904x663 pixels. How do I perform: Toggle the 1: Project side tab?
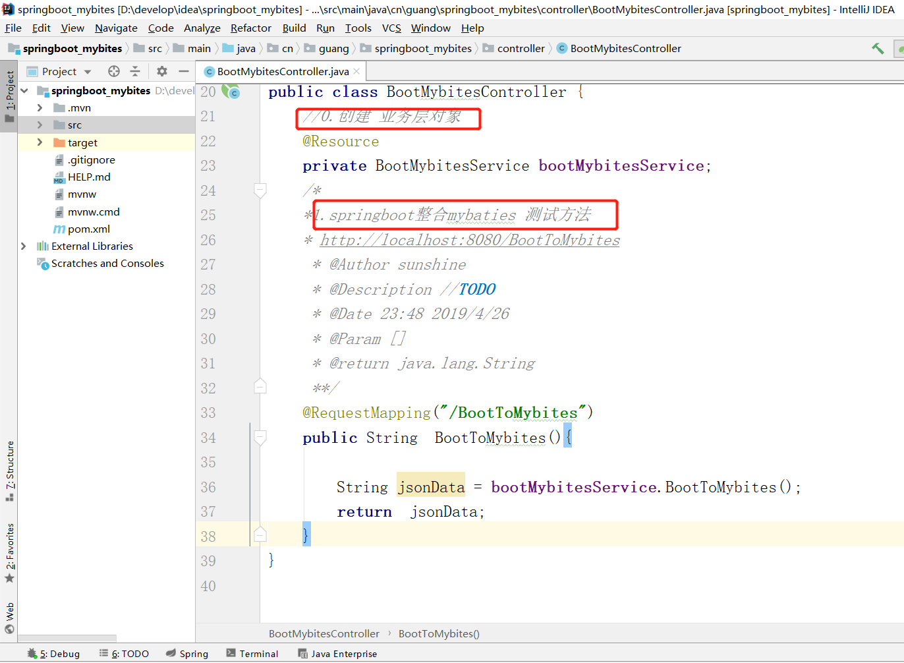[x=9, y=96]
